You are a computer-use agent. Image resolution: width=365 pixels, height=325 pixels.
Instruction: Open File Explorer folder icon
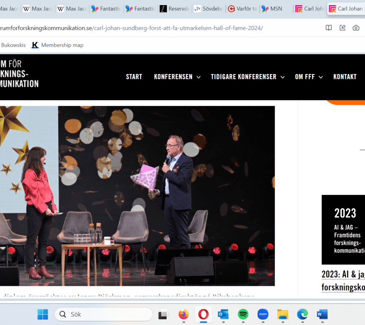coord(283,314)
